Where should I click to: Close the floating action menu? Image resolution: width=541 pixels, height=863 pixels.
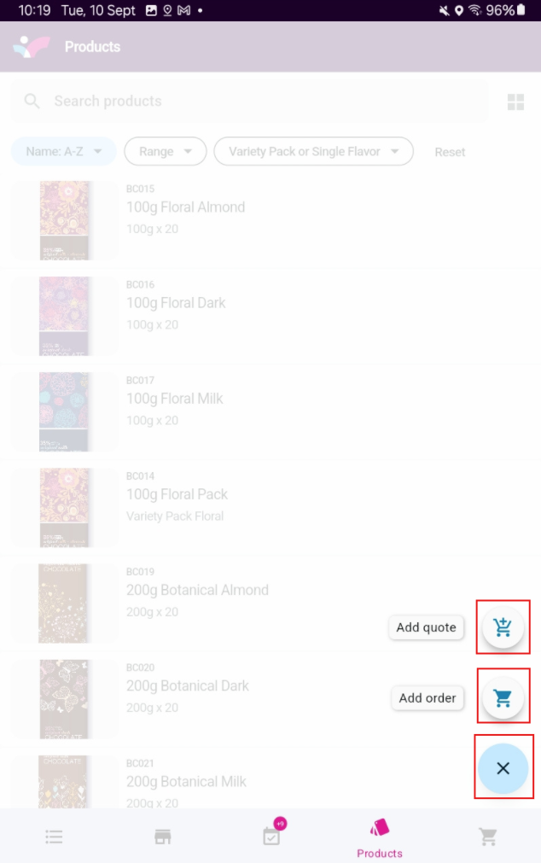click(x=503, y=767)
